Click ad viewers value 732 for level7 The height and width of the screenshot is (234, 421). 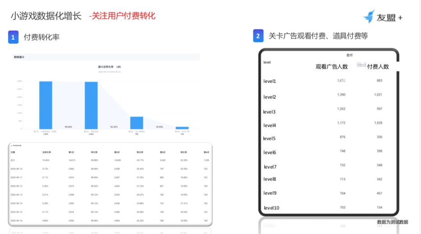[x=342, y=165]
